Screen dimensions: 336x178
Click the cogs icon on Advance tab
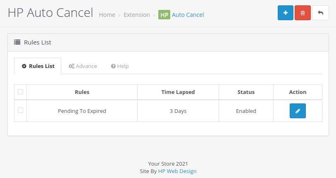71,66
